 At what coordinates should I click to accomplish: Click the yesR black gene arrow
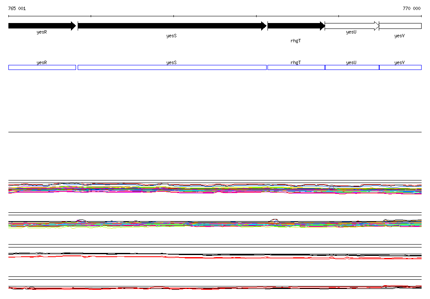click(42, 26)
